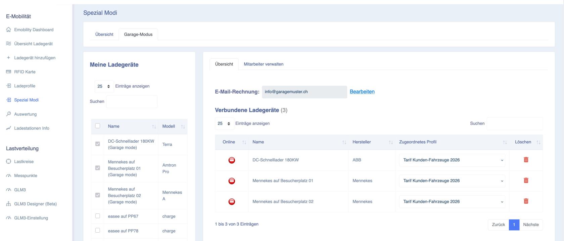Screen dimensions: 564x241
Task: Click trash icon for Mennekes auf Besucherplatz 01
Action: coord(526,181)
